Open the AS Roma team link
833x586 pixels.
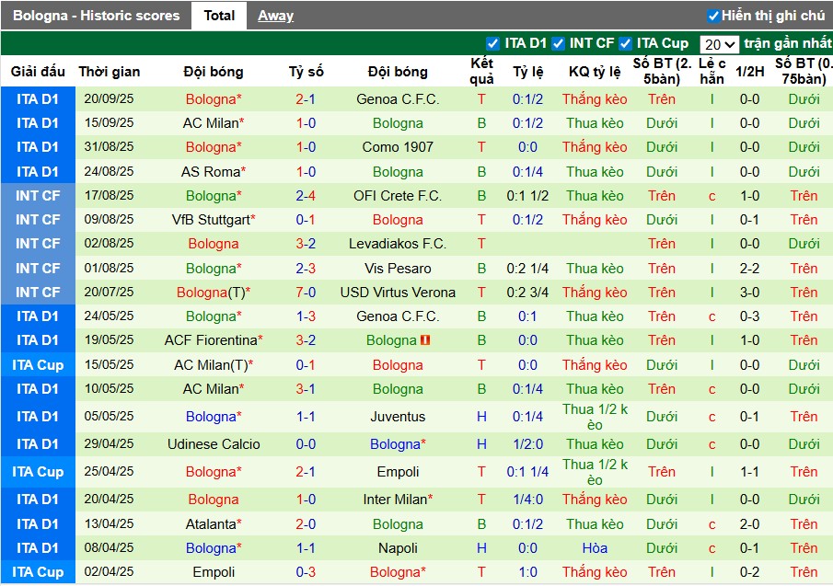tap(211, 172)
